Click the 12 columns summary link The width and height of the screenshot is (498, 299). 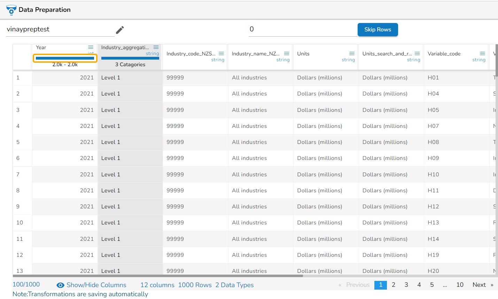click(x=157, y=285)
